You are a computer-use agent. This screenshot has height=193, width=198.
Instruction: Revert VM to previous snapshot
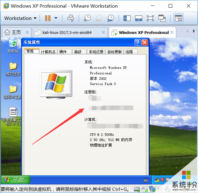click(x=99, y=18)
